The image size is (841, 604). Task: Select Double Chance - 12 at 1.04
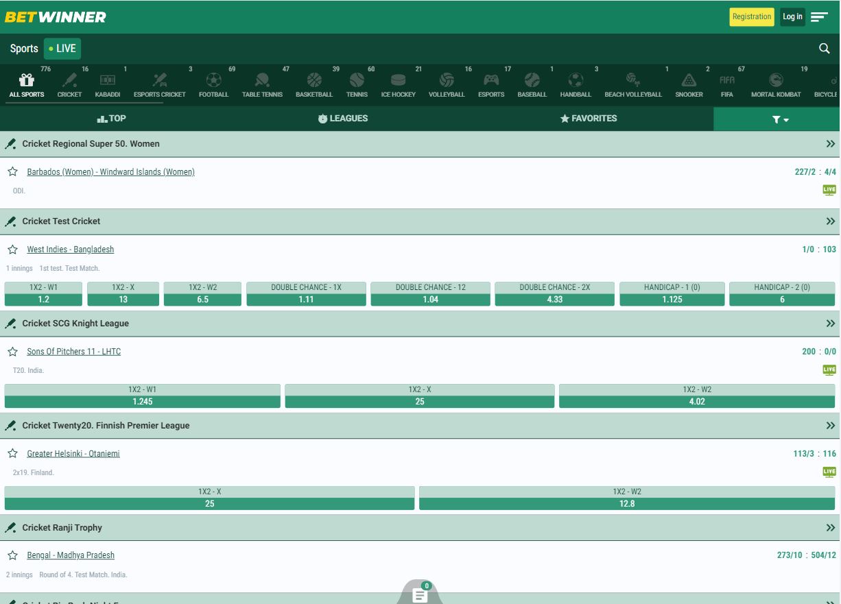point(430,294)
